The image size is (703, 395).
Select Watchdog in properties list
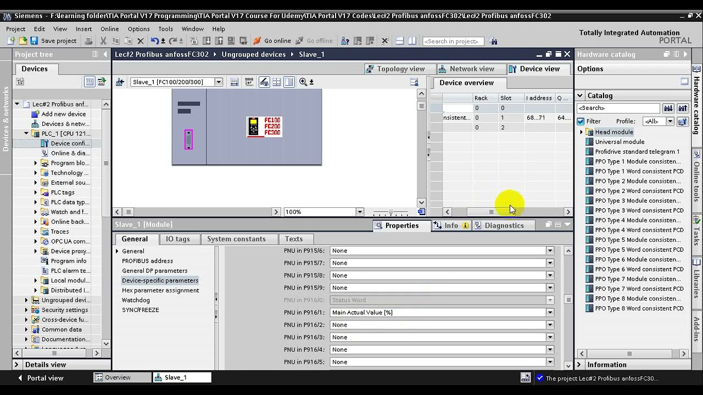tap(136, 300)
